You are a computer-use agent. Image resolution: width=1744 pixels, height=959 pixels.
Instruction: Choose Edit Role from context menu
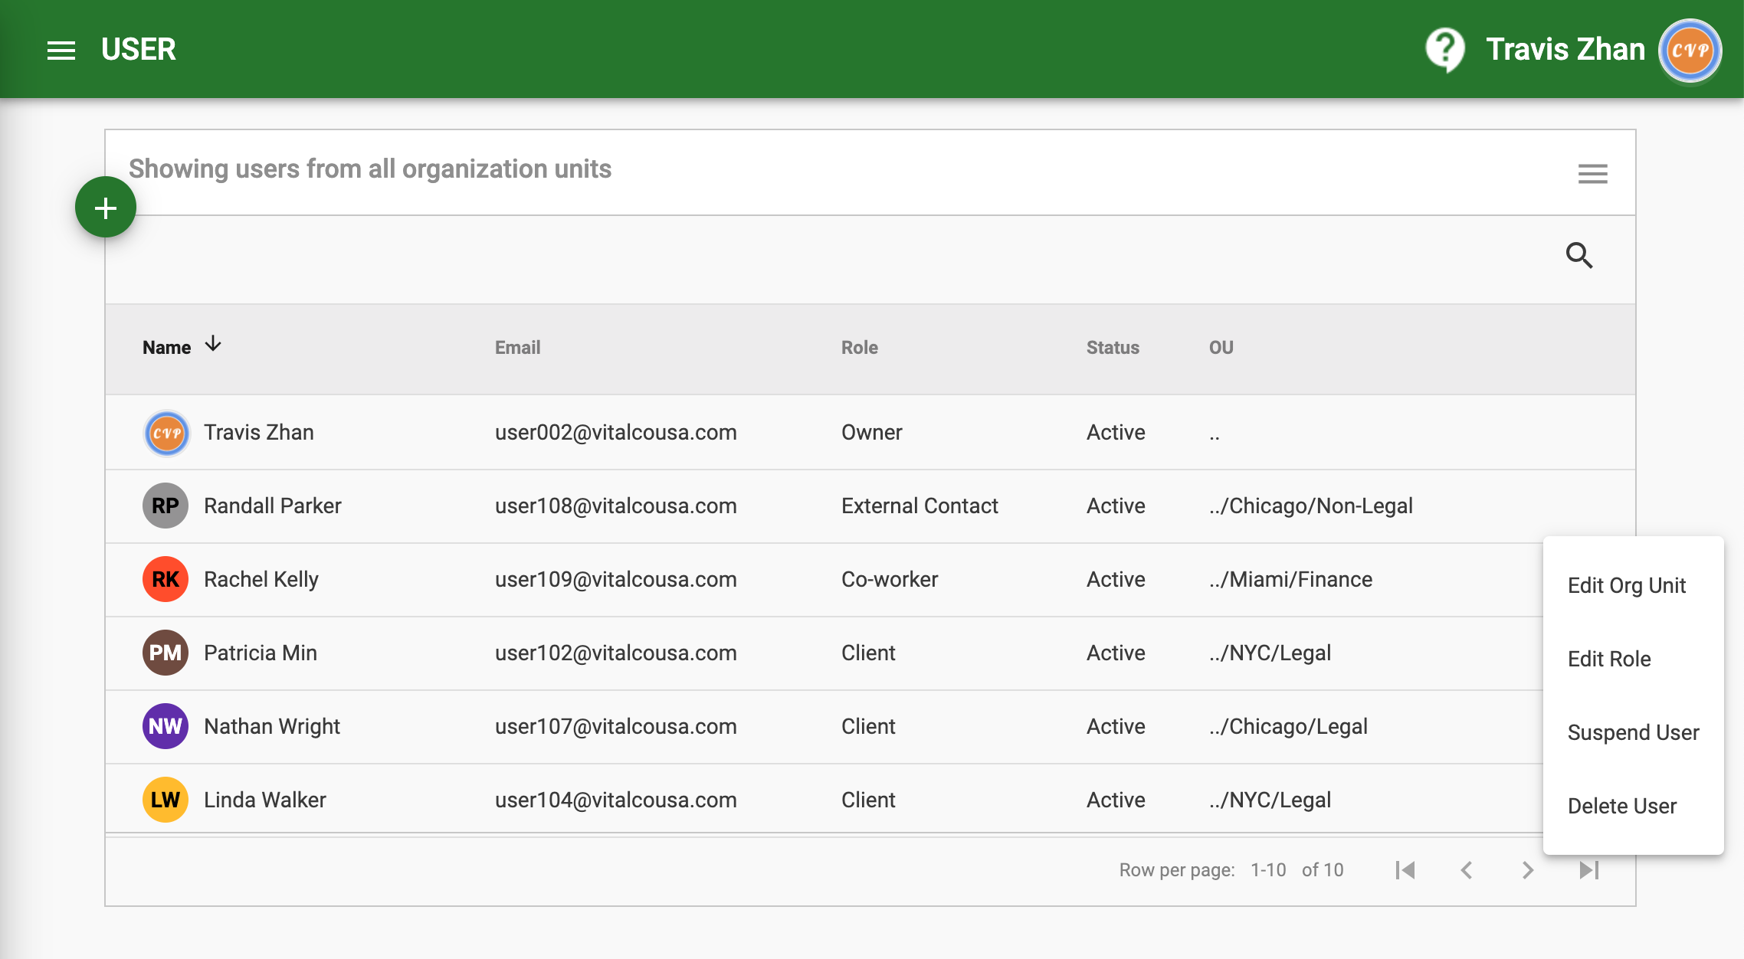click(1609, 659)
